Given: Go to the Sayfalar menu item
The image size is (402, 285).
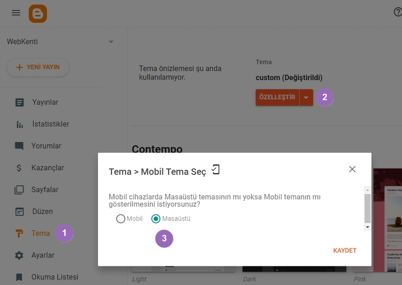Looking at the screenshot, I should coord(45,190).
